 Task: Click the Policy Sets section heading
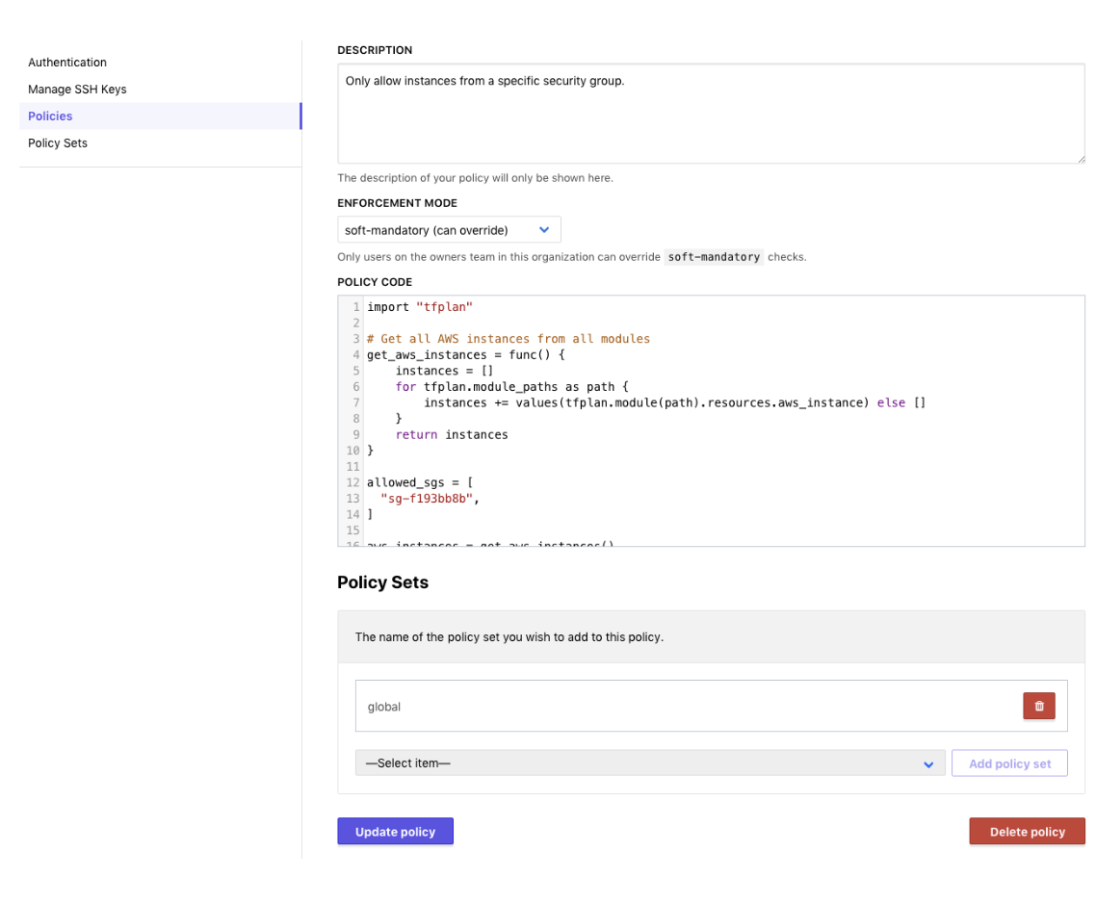(x=382, y=582)
